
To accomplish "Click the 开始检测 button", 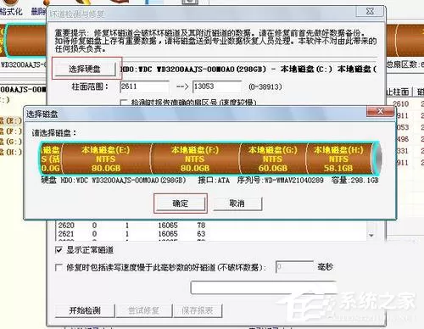I will click(x=85, y=310).
